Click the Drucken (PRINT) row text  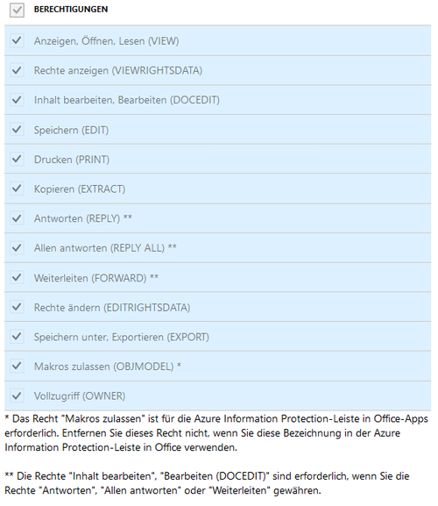pos(72,160)
